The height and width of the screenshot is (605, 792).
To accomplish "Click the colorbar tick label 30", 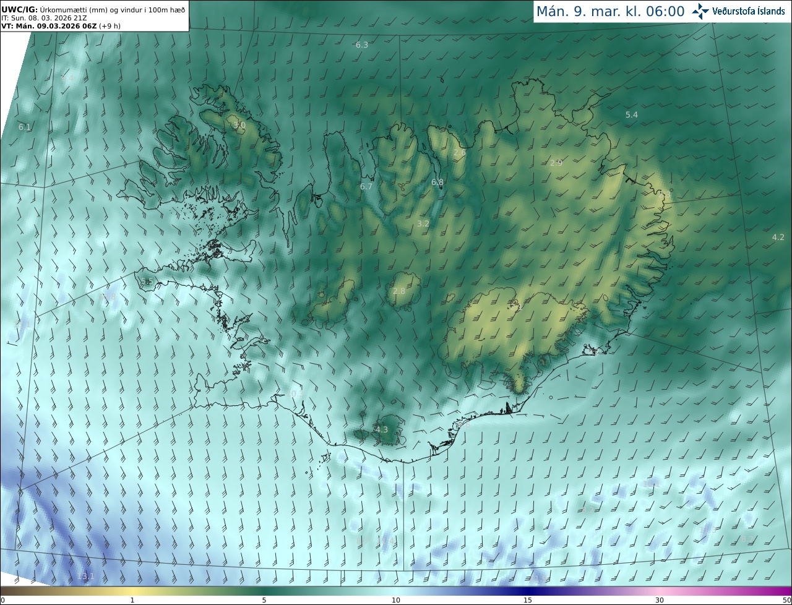I will click(660, 600).
